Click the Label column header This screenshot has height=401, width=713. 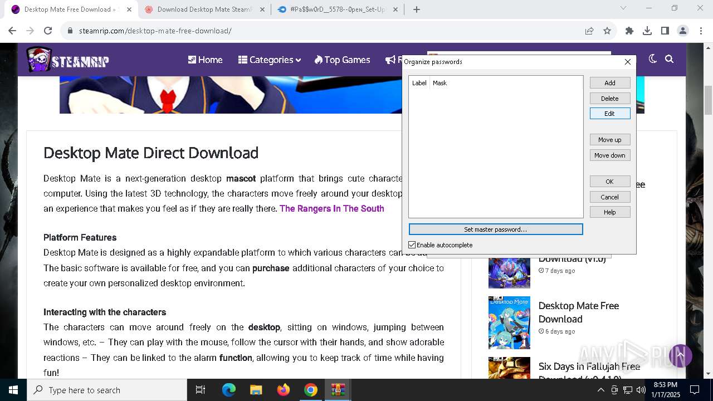[x=419, y=83]
